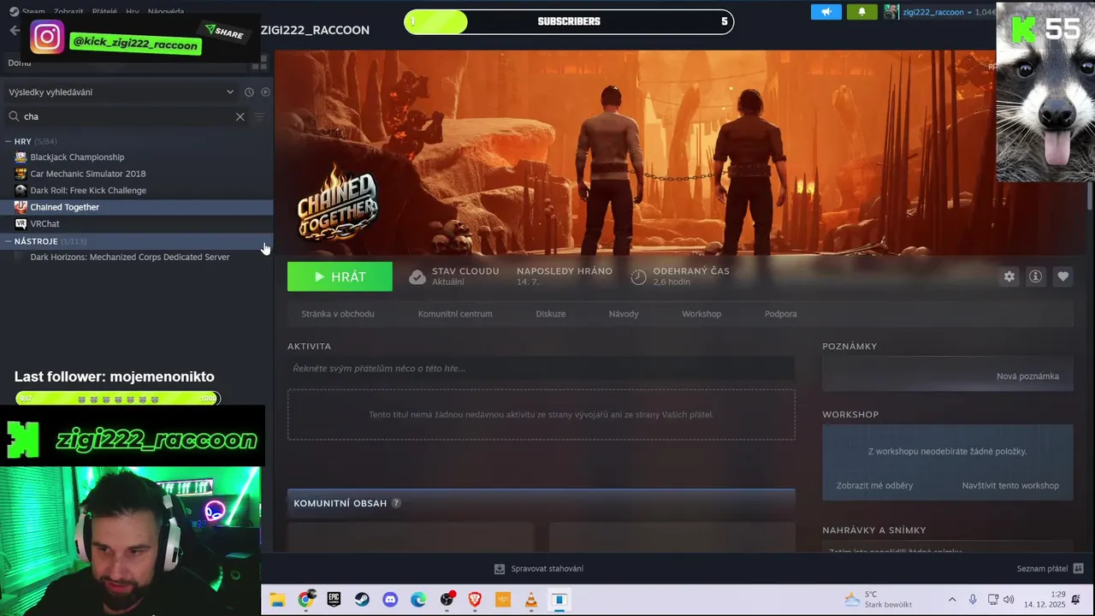
Task: Click Nová poznámka button
Action: click(x=1027, y=376)
